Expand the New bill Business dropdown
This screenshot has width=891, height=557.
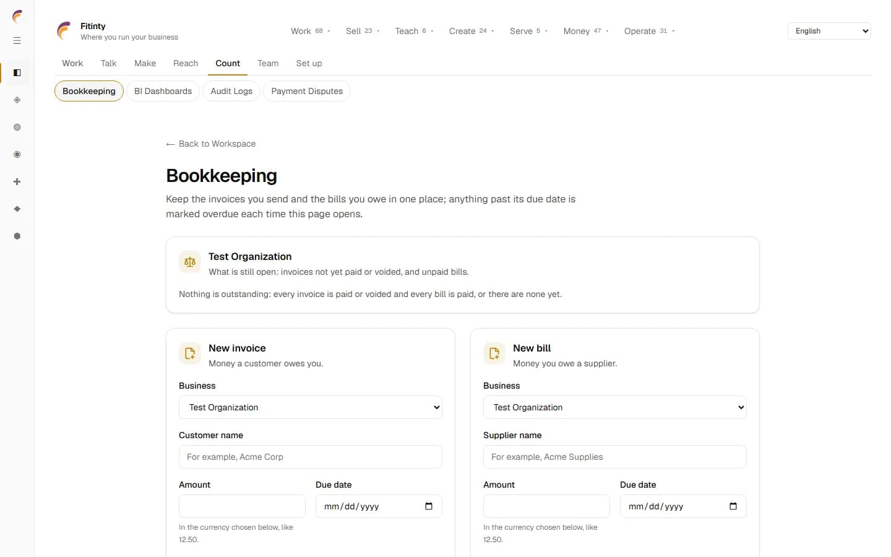pyautogui.click(x=615, y=407)
